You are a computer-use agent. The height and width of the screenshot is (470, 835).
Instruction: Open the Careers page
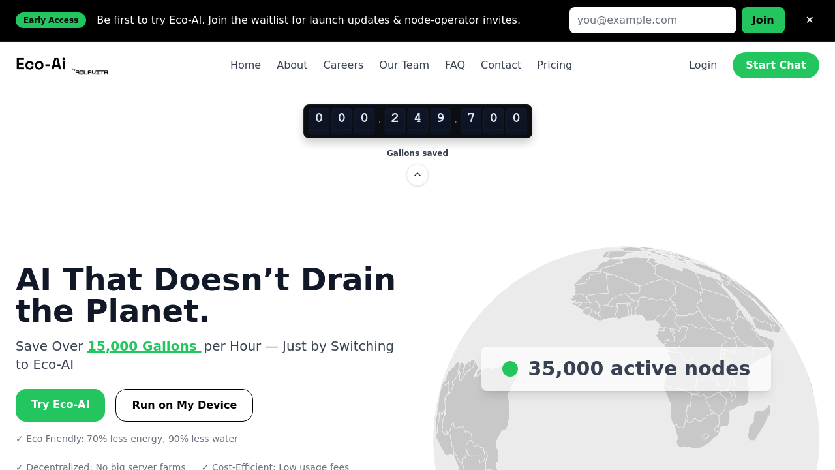(343, 65)
